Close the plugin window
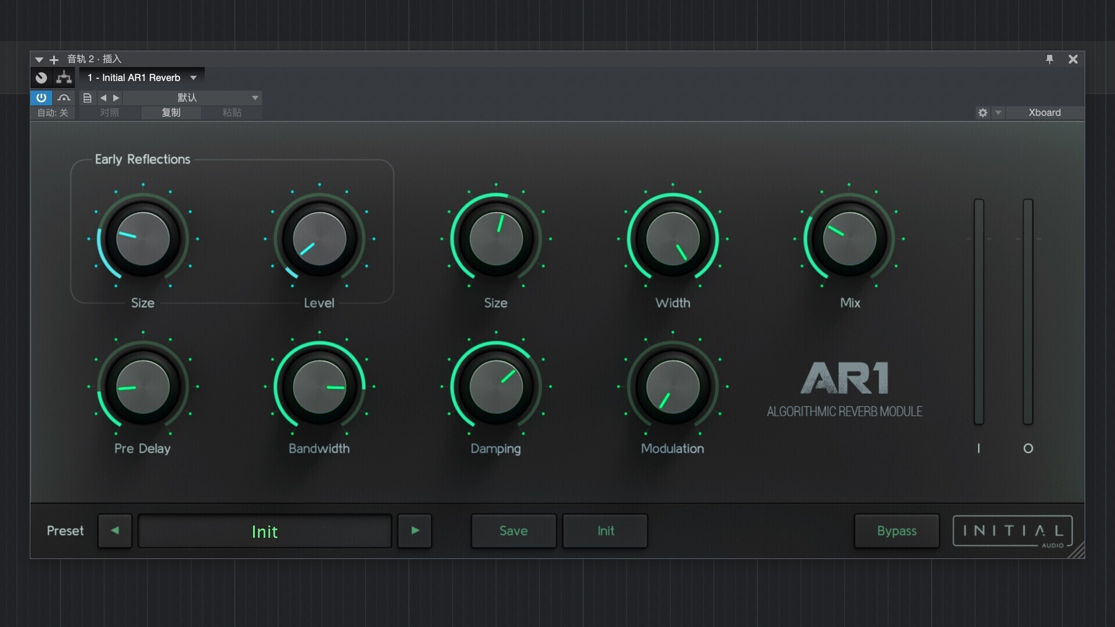The width and height of the screenshot is (1115, 627). point(1073,59)
